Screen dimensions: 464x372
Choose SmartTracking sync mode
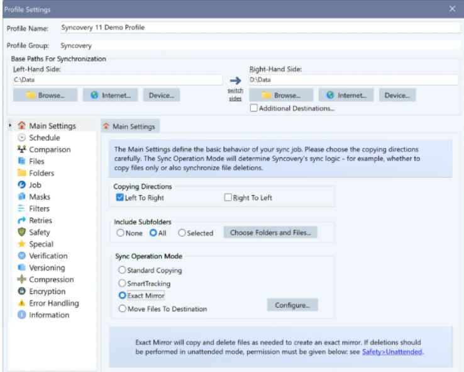coord(122,283)
